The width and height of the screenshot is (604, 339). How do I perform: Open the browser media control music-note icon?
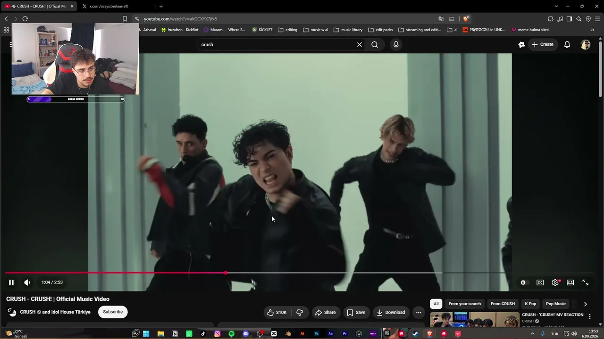click(x=560, y=19)
